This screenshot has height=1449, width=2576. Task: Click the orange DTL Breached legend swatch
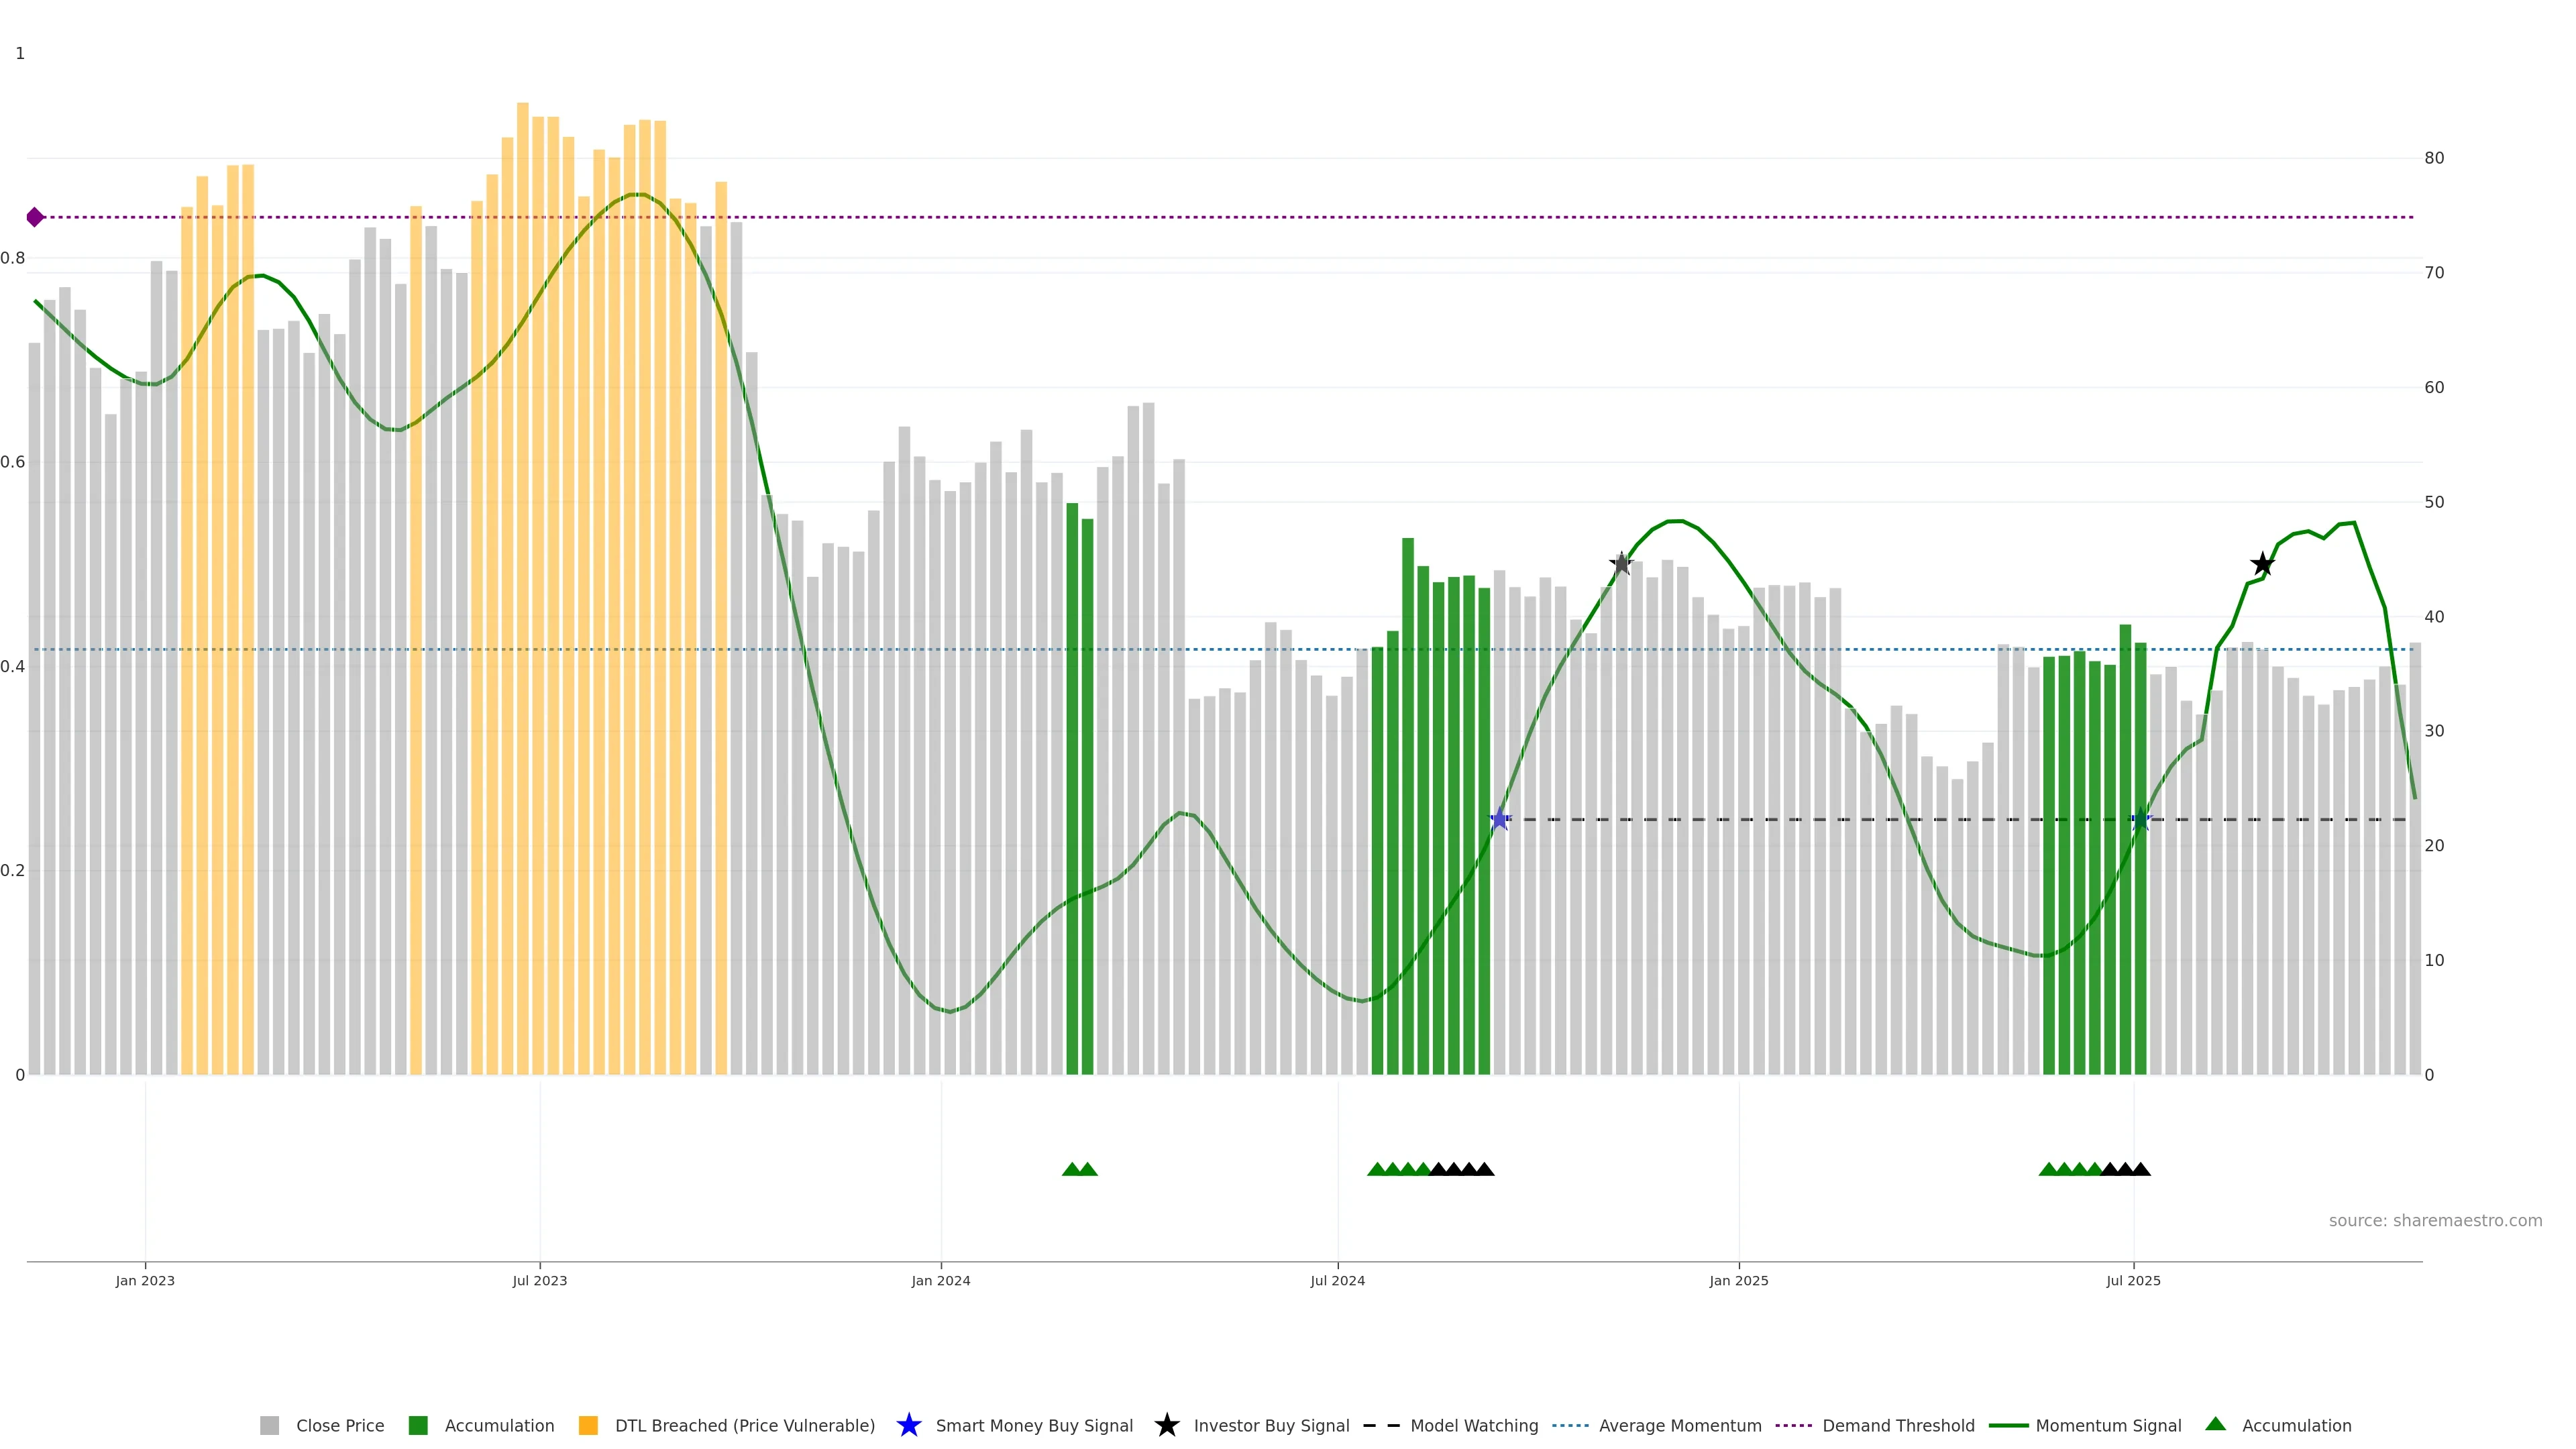click(588, 1425)
